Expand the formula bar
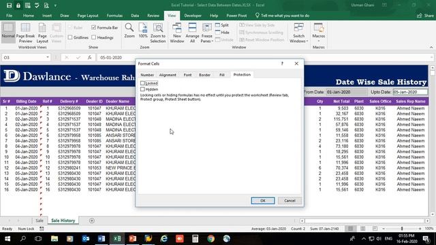 click(431, 57)
